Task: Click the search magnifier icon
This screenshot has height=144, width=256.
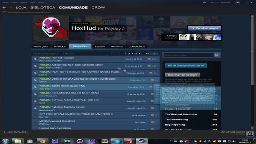Action: [216, 55]
